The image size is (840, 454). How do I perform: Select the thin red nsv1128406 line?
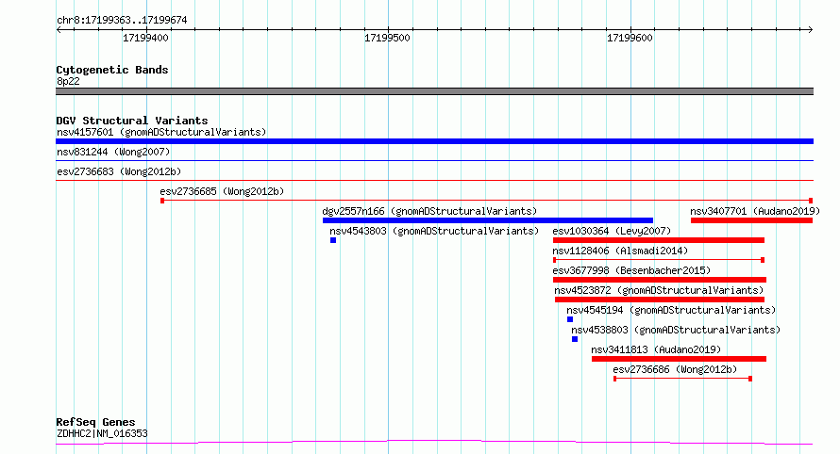click(x=659, y=260)
